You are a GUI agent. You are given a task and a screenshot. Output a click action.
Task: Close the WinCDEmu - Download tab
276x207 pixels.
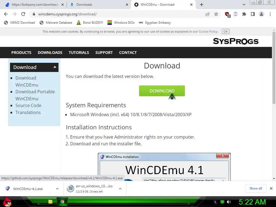click(x=191, y=5)
